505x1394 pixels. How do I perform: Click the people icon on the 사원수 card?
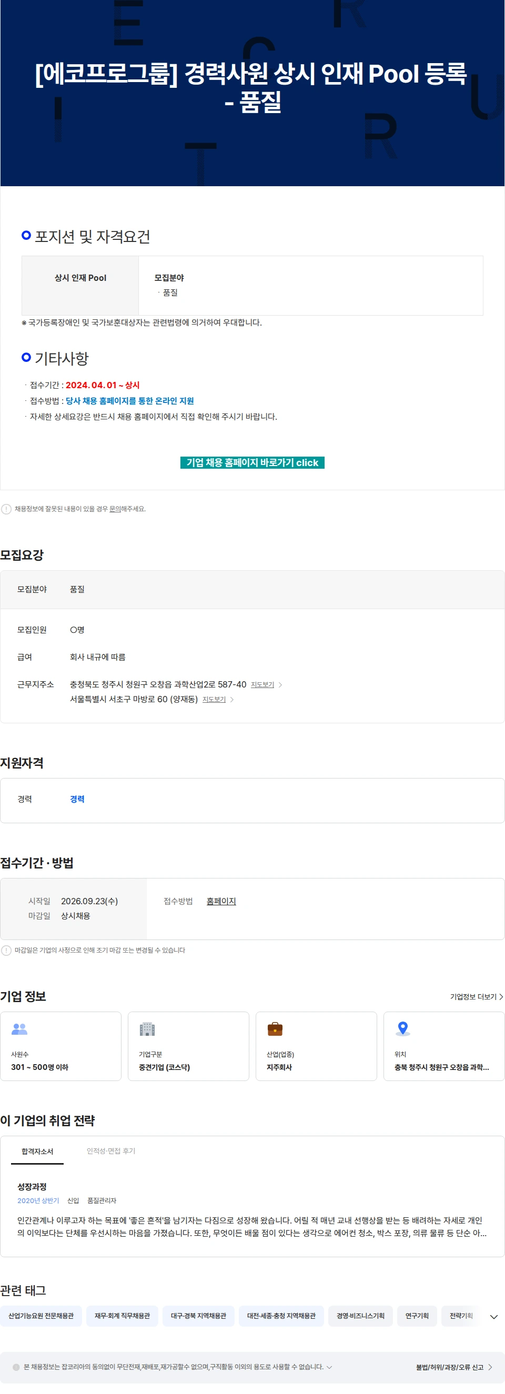19,1029
